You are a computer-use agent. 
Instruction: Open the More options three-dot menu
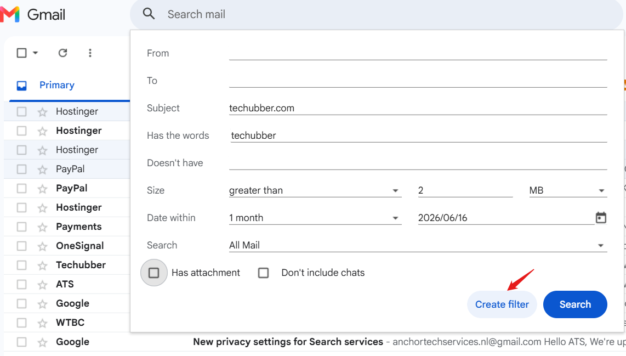tap(90, 53)
